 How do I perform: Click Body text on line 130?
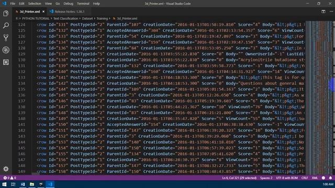[x=265, y=60]
